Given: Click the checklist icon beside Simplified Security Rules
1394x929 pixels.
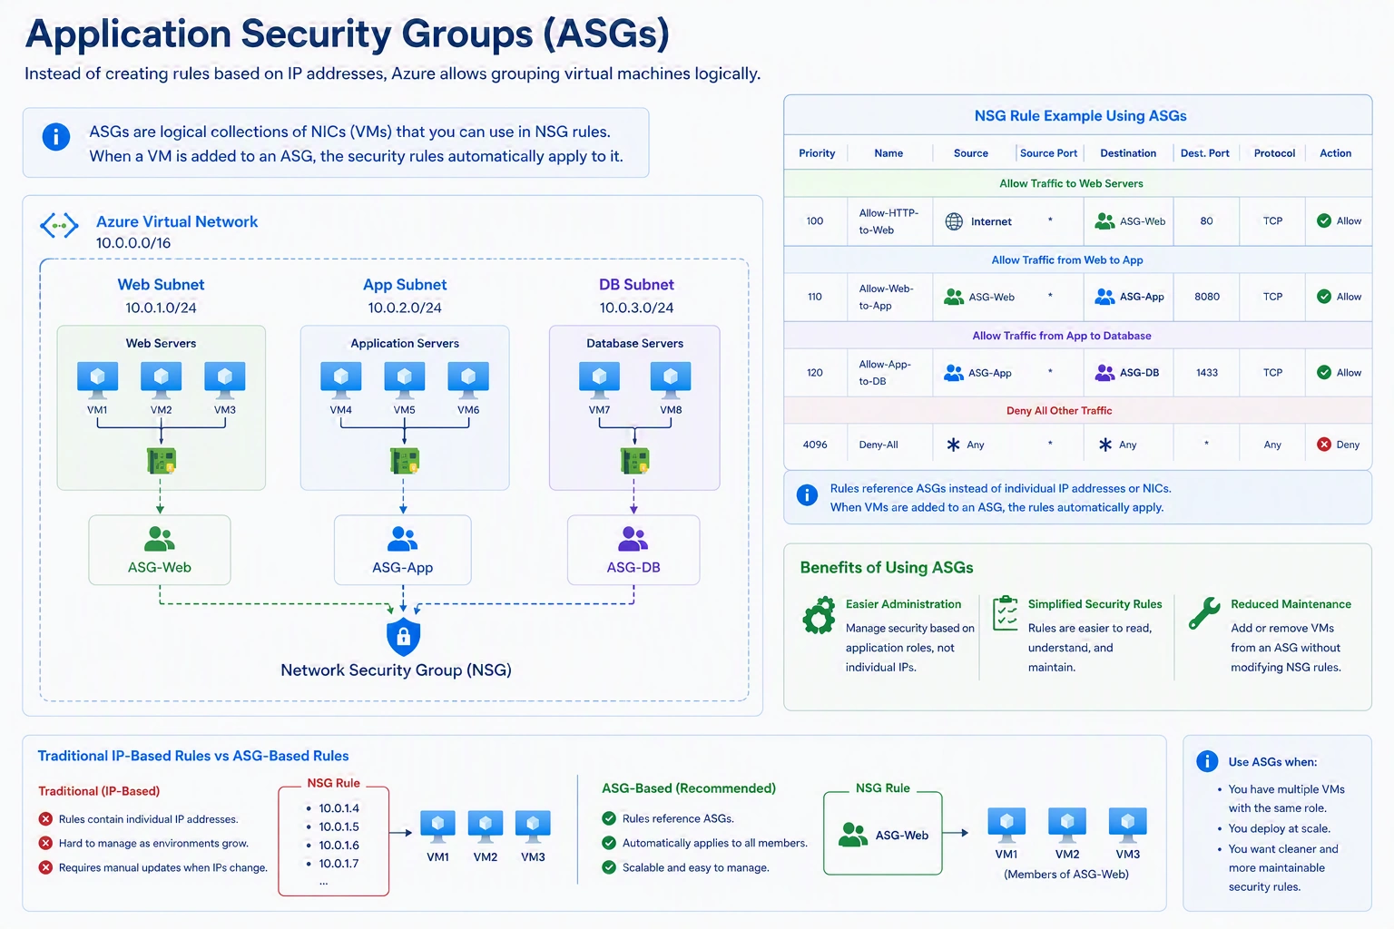Looking at the screenshot, I should point(1006,613).
